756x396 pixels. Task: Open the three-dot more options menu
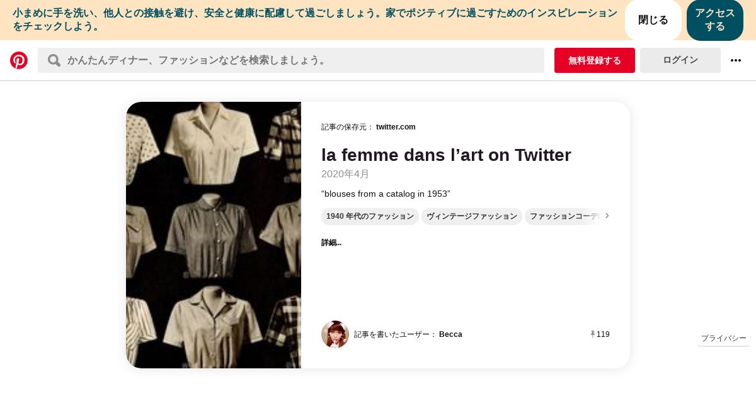tap(736, 60)
